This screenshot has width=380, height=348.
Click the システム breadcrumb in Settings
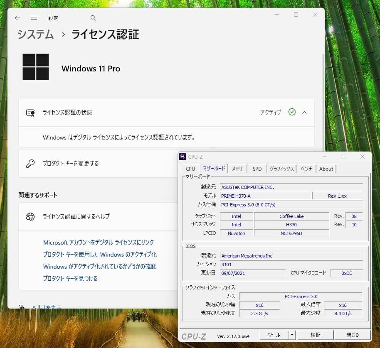coord(35,34)
